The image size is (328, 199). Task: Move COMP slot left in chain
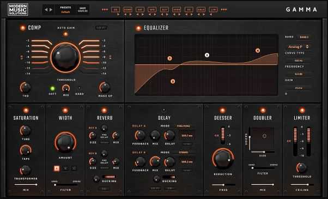click(x=125, y=14)
